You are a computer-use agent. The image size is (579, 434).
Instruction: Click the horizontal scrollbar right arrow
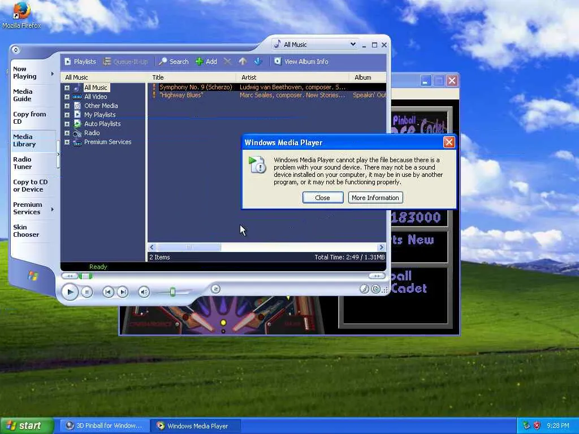point(382,248)
